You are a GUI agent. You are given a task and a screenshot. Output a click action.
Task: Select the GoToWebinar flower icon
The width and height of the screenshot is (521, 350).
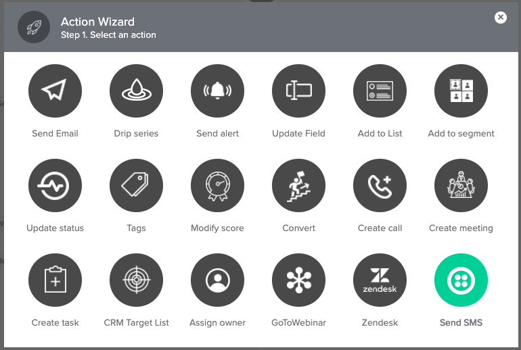[298, 280]
